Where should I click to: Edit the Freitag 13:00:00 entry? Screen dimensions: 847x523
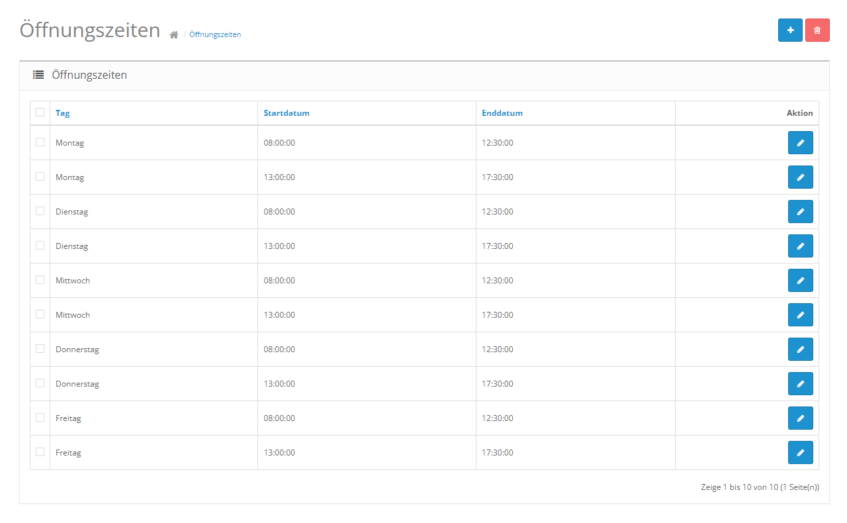click(800, 453)
